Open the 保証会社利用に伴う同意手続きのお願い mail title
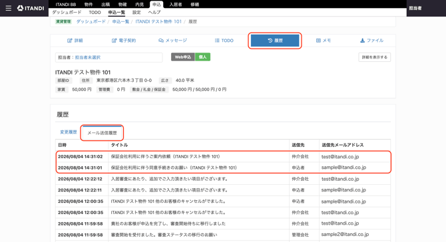This screenshot has height=242, width=446. (174, 168)
